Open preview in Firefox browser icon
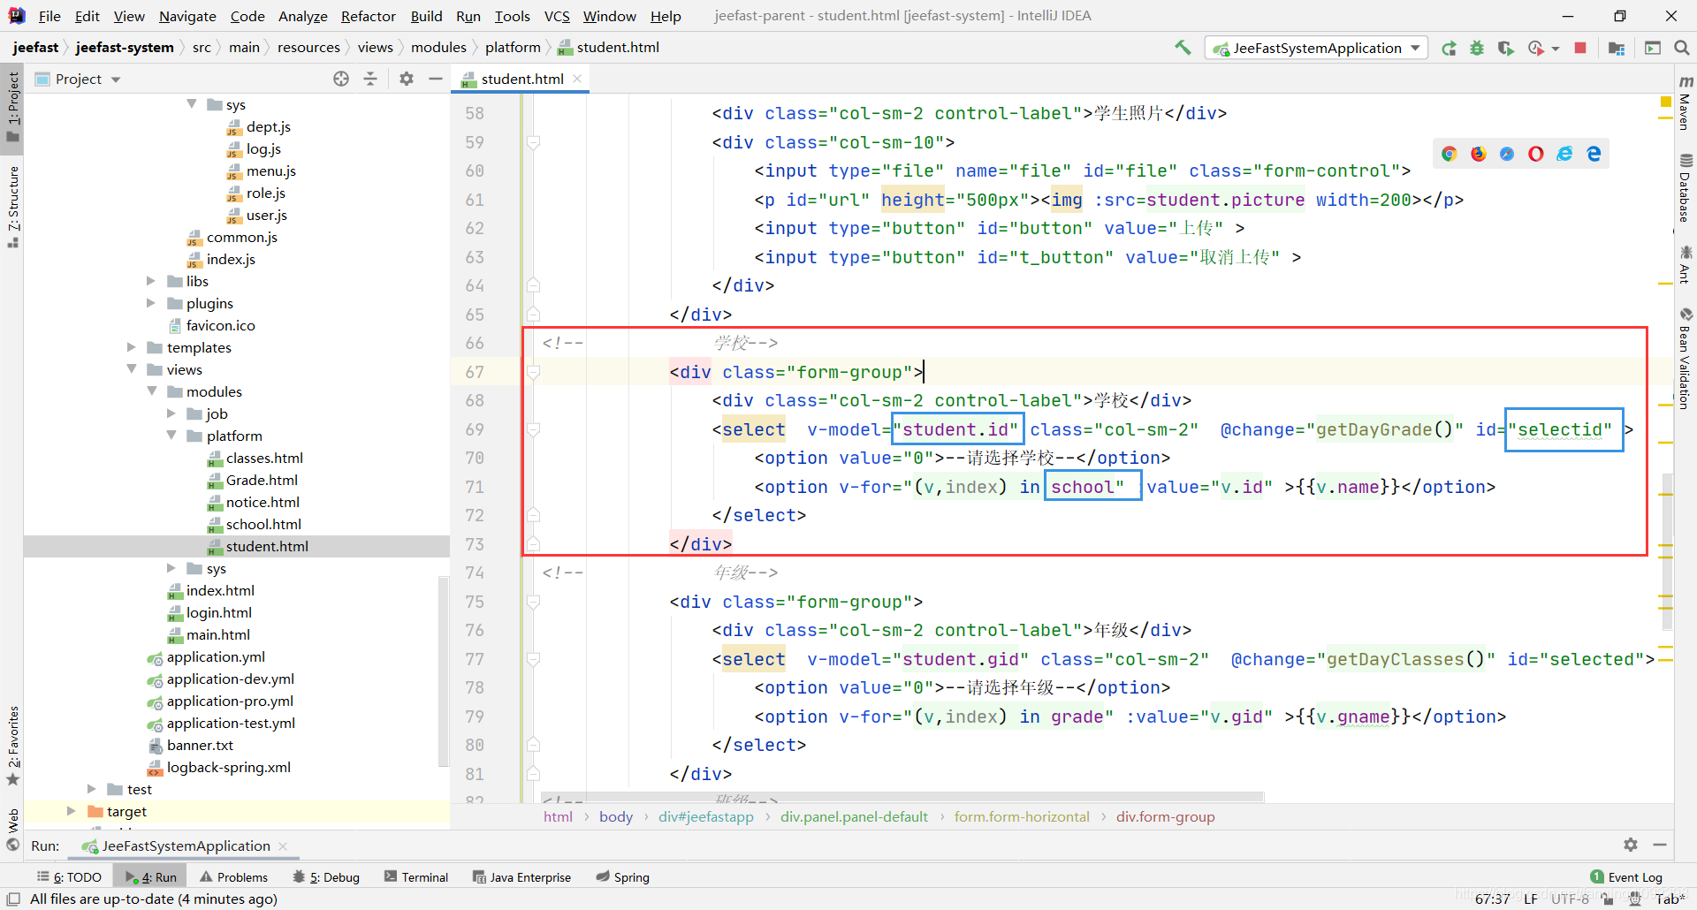The width and height of the screenshot is (1697, 910). point(1478,154)
